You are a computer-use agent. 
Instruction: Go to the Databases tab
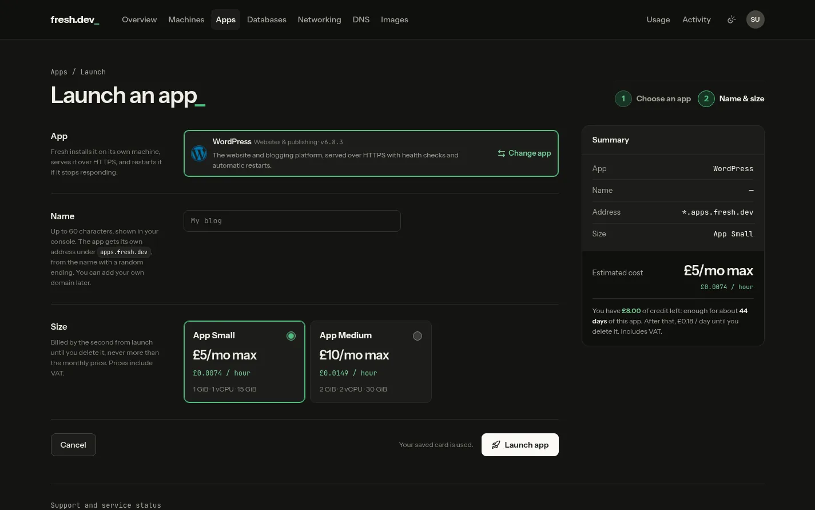click(x=267, y=19)
